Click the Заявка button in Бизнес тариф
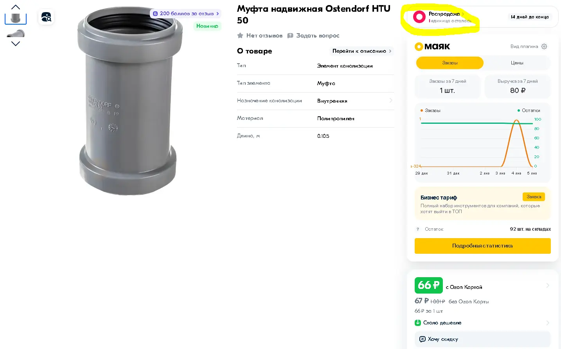This screenshot has width=561, height=349. tap(534, 197)
